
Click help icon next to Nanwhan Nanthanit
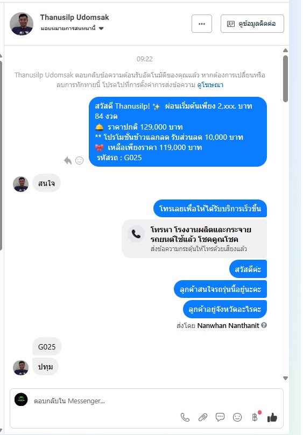pyautogui.click(x=264, y=325)
